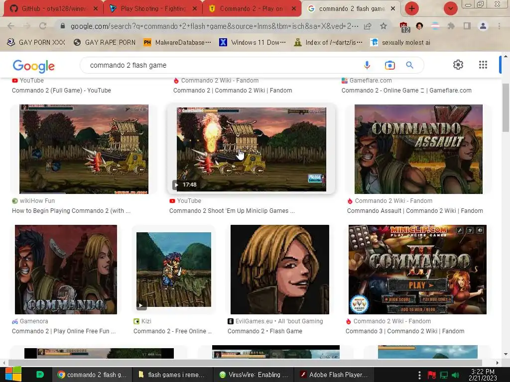Open the Kizi Commando 2 thumbnail

[x=174, y=269]
